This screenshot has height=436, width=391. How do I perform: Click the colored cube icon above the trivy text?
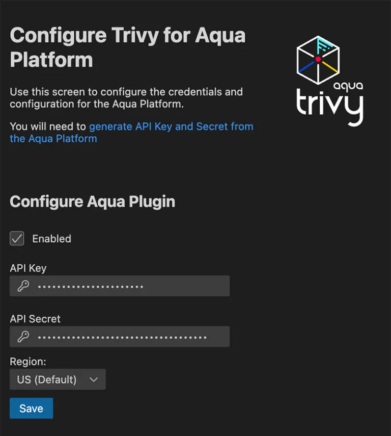point(318,59)
